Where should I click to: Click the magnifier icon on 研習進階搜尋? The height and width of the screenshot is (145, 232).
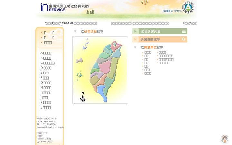(x=184, y=39)
